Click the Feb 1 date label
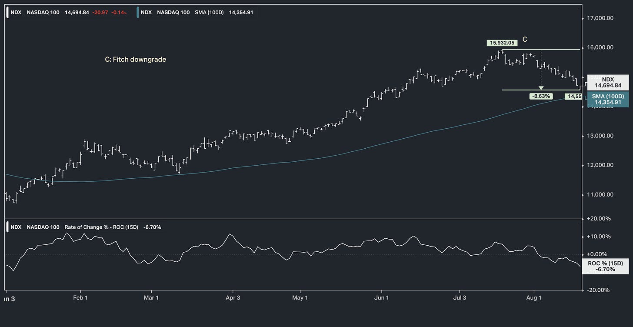 click(80, 298)
